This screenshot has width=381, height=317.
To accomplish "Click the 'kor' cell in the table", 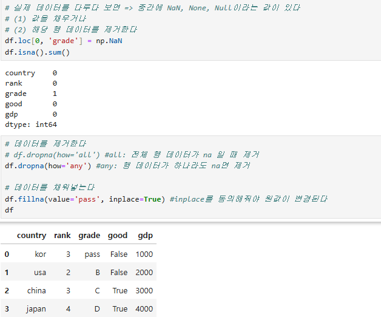I will tap(40, 254).
